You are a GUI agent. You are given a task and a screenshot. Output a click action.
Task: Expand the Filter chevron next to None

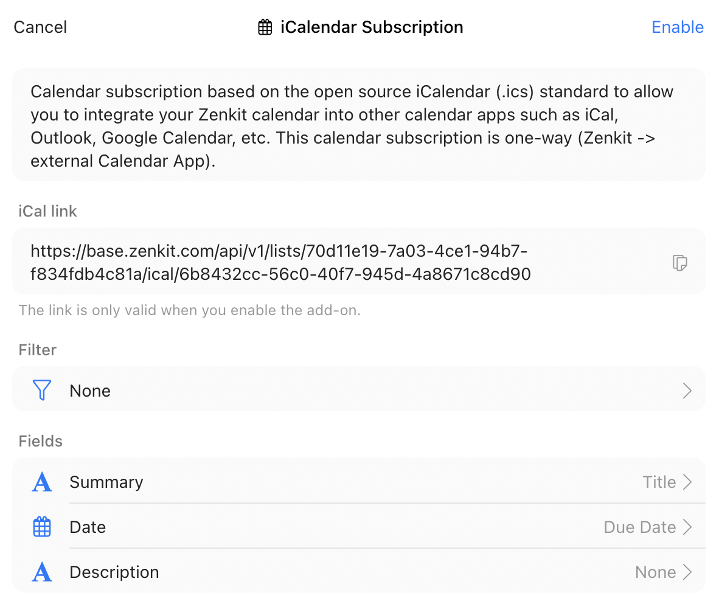point(687,391)
